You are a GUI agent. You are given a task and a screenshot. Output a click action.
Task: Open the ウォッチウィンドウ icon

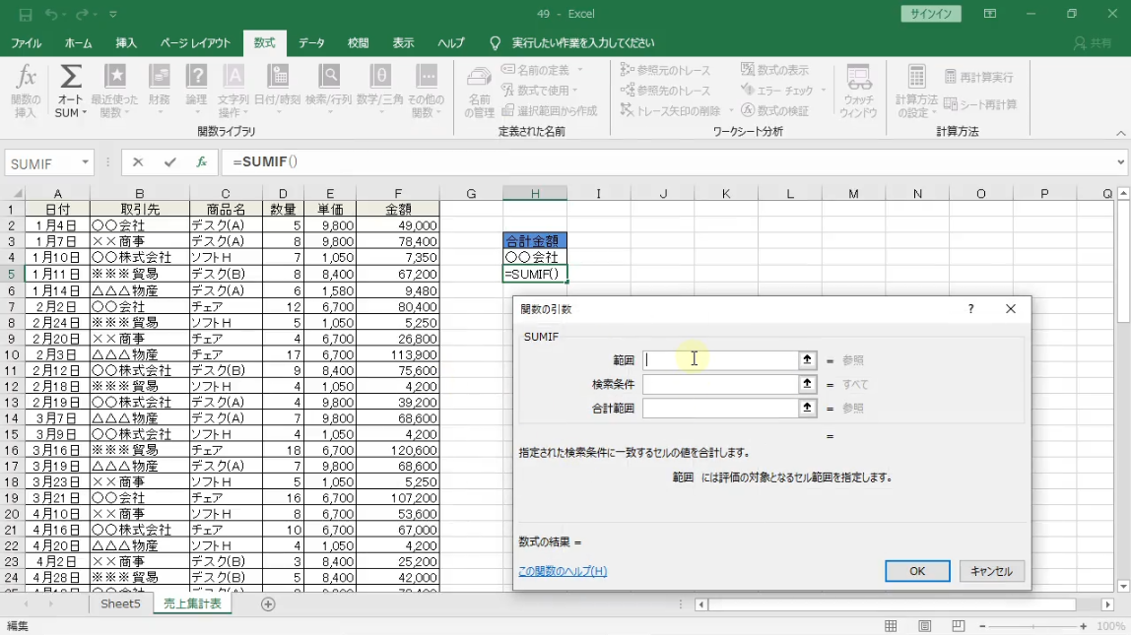click(x=858, y=91)
